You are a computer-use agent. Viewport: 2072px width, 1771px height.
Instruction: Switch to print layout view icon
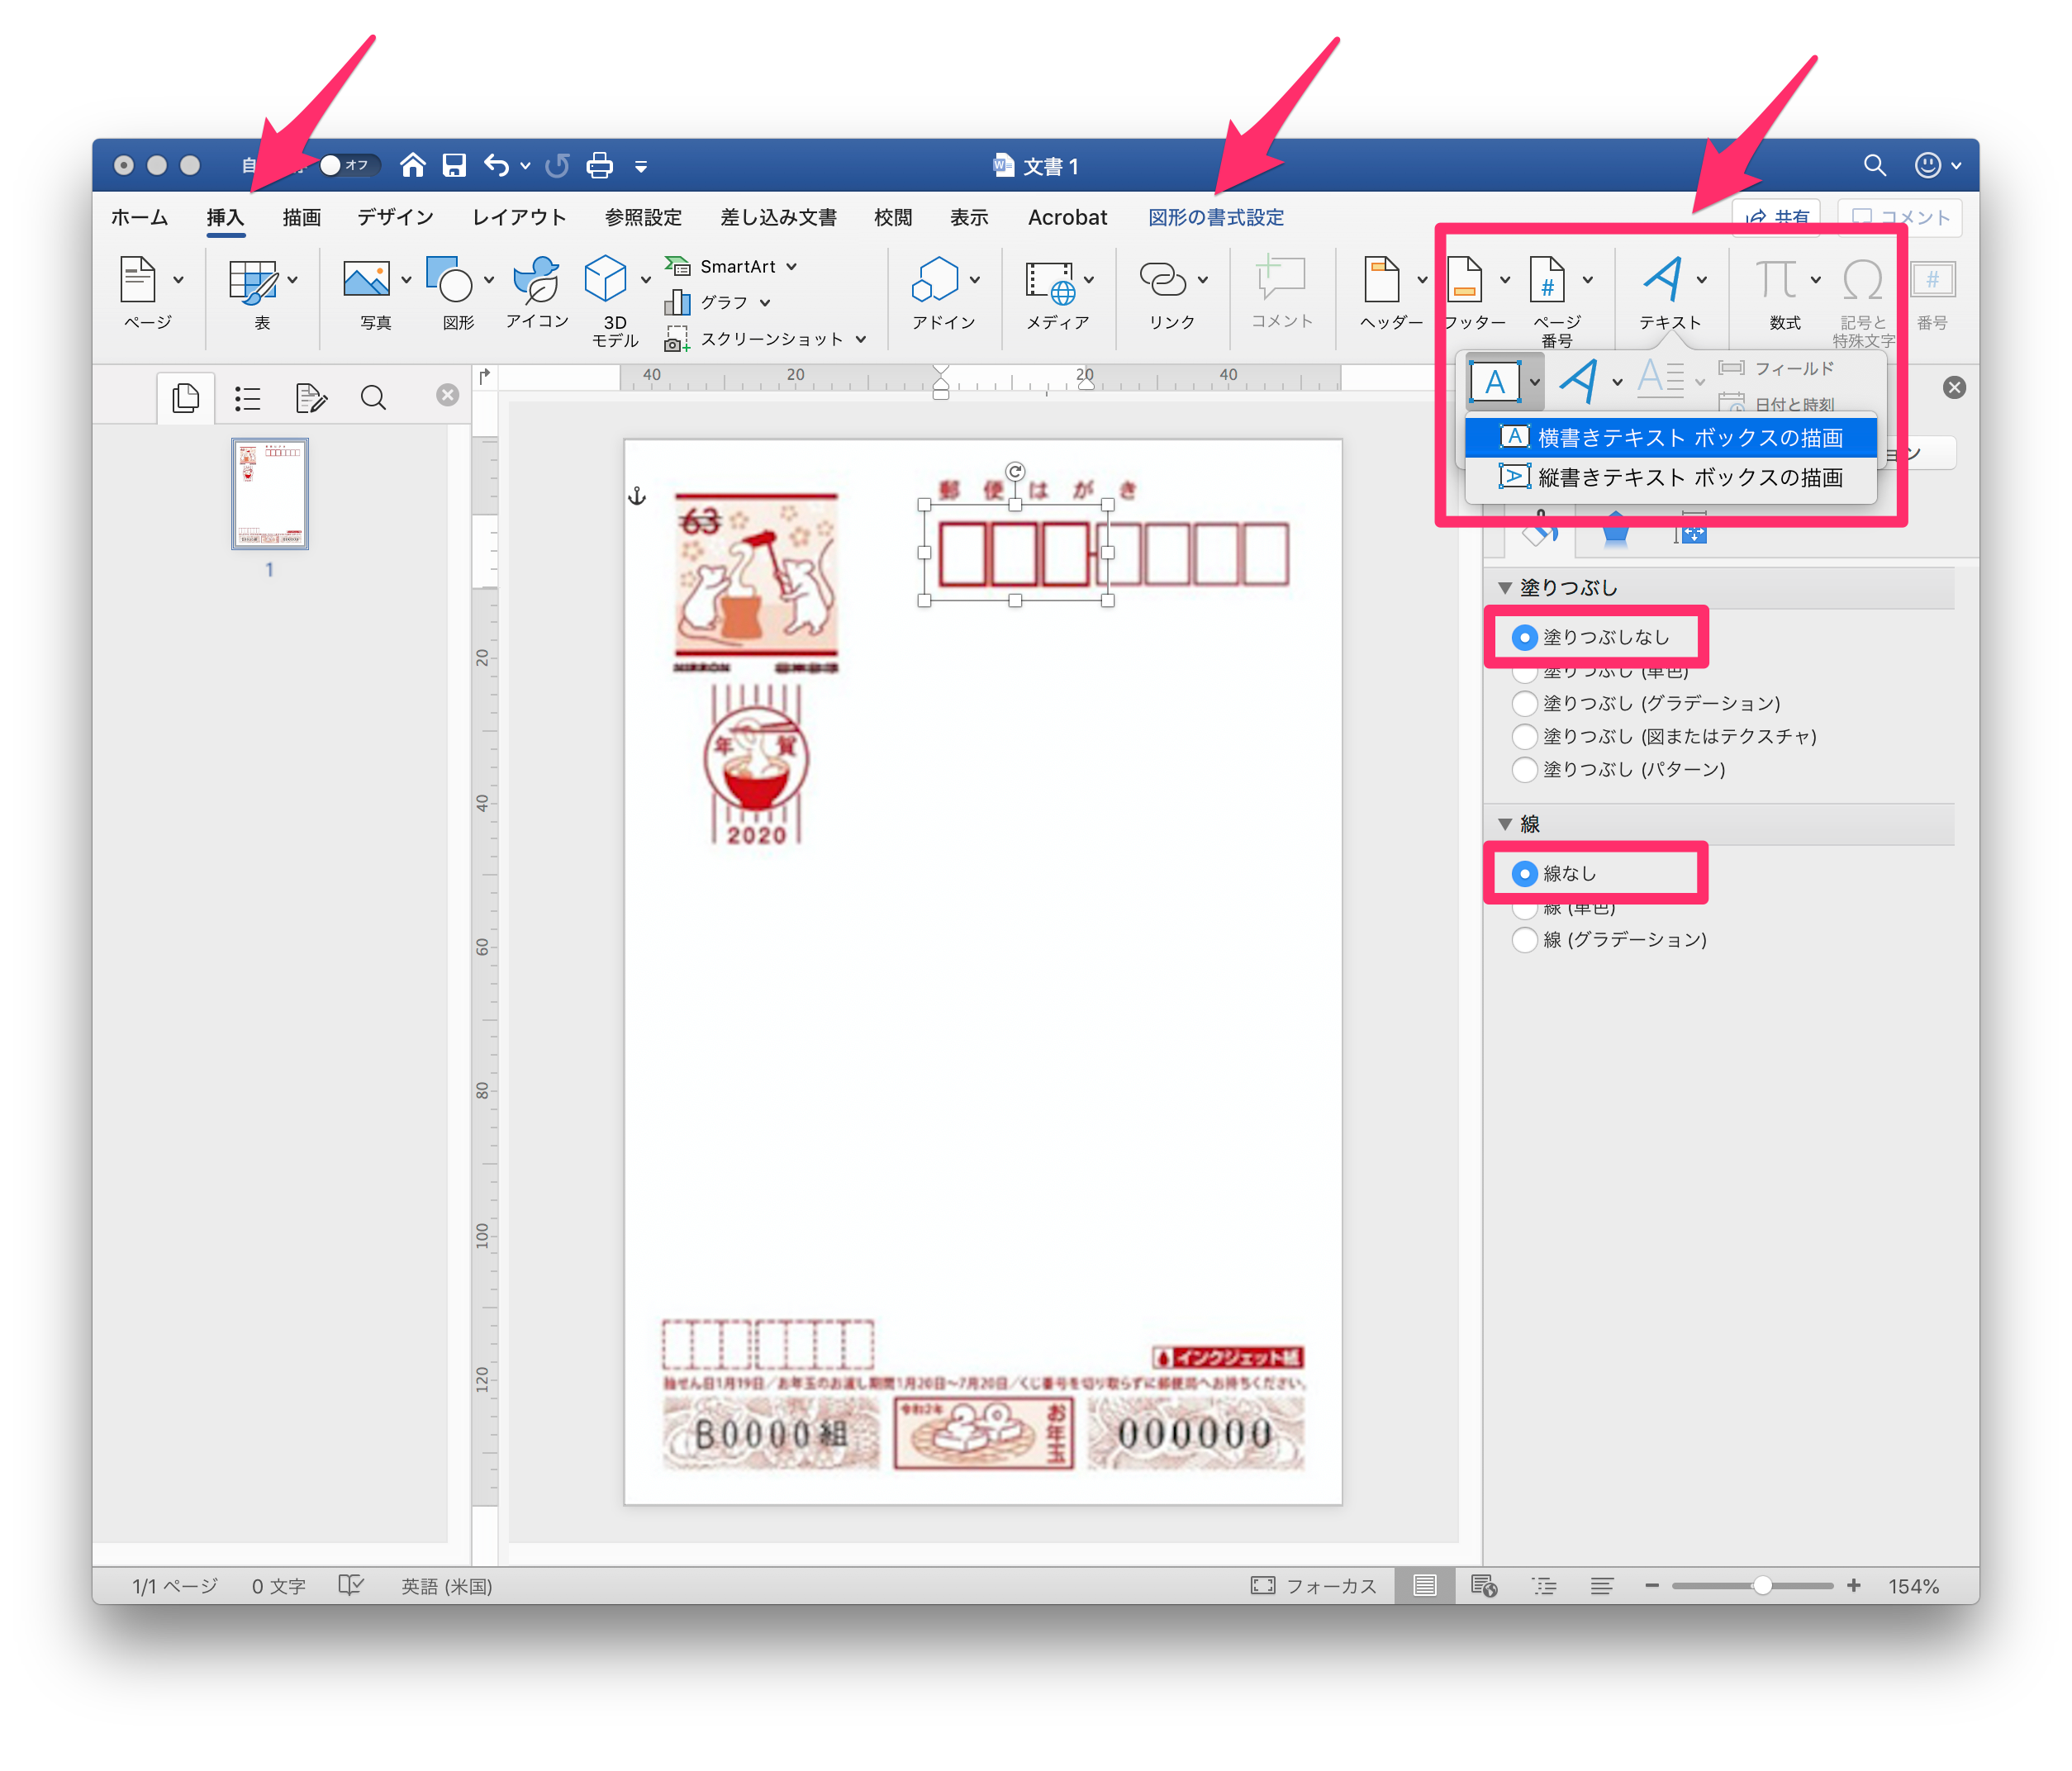(1425, 1585)
